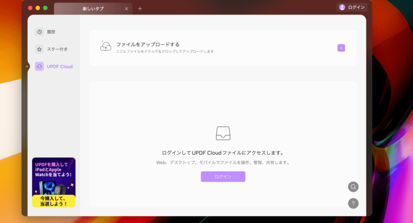Click the clock history icon

coord(39,32)
